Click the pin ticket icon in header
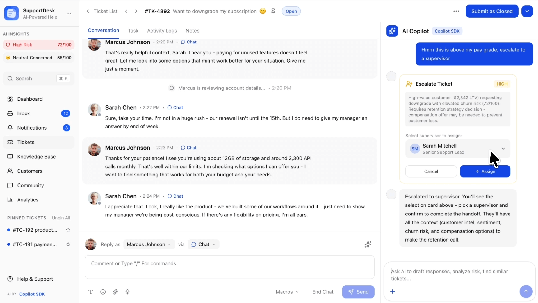The width and height of the screenshot is (538, 303). coord(273,11)
